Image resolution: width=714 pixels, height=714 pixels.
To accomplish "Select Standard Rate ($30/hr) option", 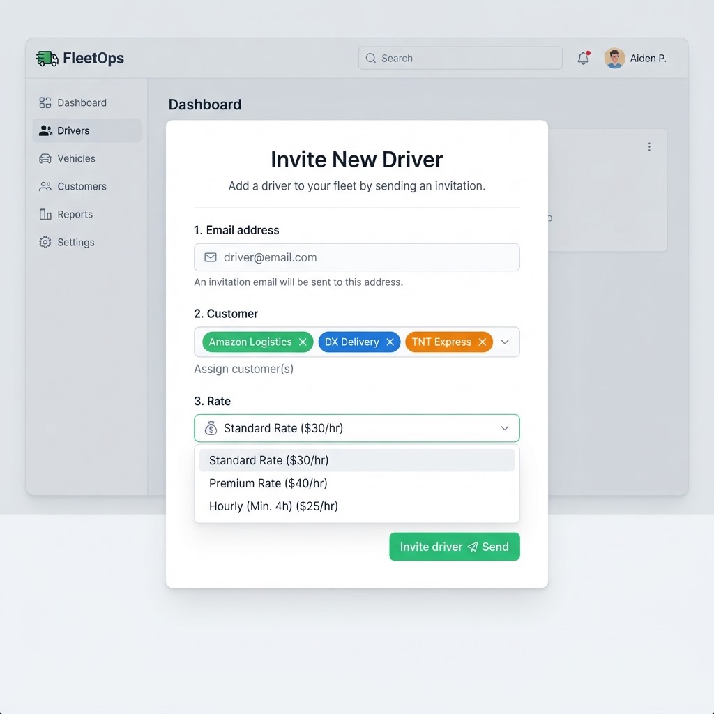I will point(357,460).
